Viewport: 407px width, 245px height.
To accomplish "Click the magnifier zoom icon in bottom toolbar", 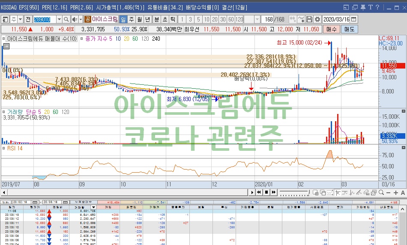I will [x=381, y=192].
